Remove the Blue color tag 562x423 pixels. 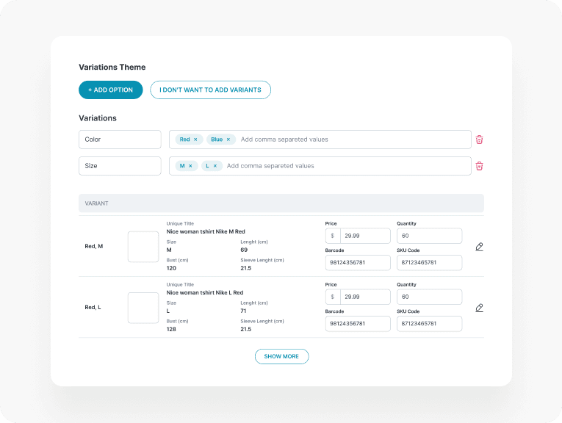point(228,140)
